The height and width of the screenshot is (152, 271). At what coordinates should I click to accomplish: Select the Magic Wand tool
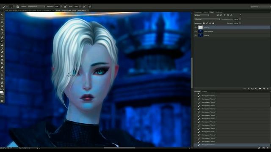click(2, 26)
